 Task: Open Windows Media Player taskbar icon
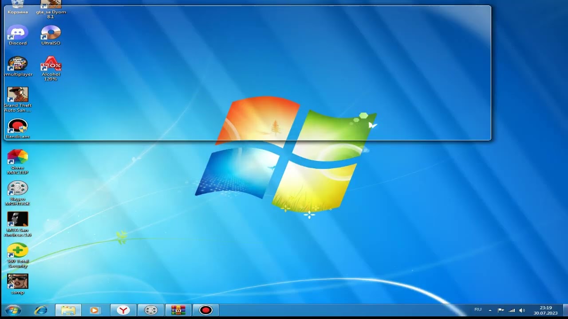(x=95, y=310)
